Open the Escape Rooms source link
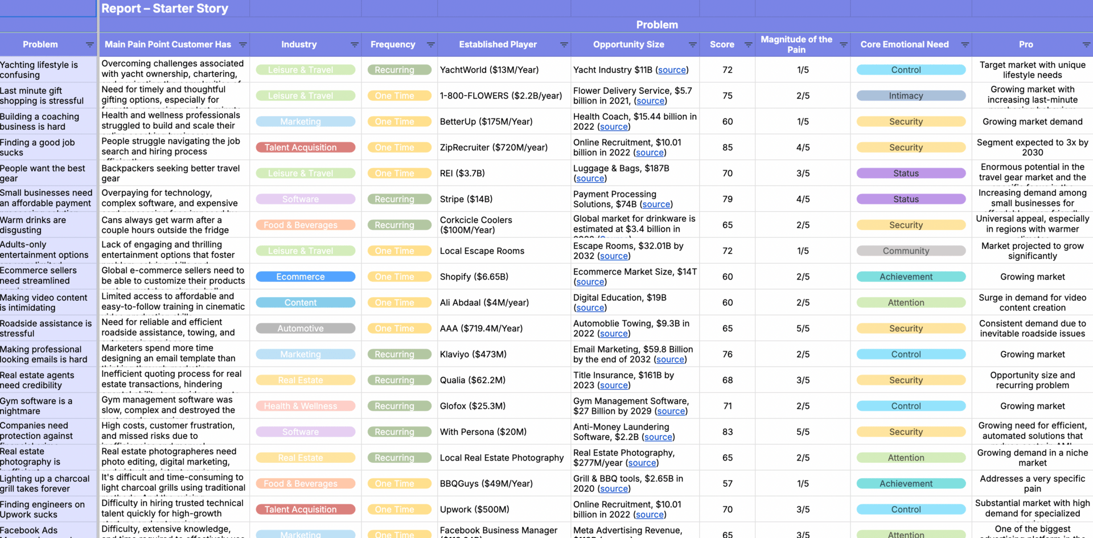The height and width of the screenshot is (538, 1093). click(x=614, y=256)
